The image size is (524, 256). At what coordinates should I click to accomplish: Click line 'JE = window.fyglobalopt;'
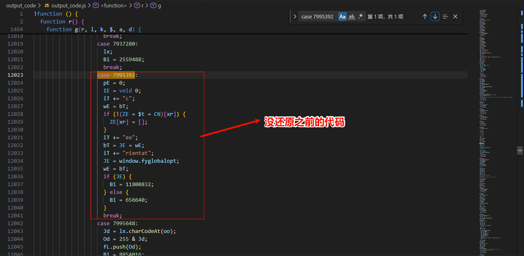click(x=141, y=161)
